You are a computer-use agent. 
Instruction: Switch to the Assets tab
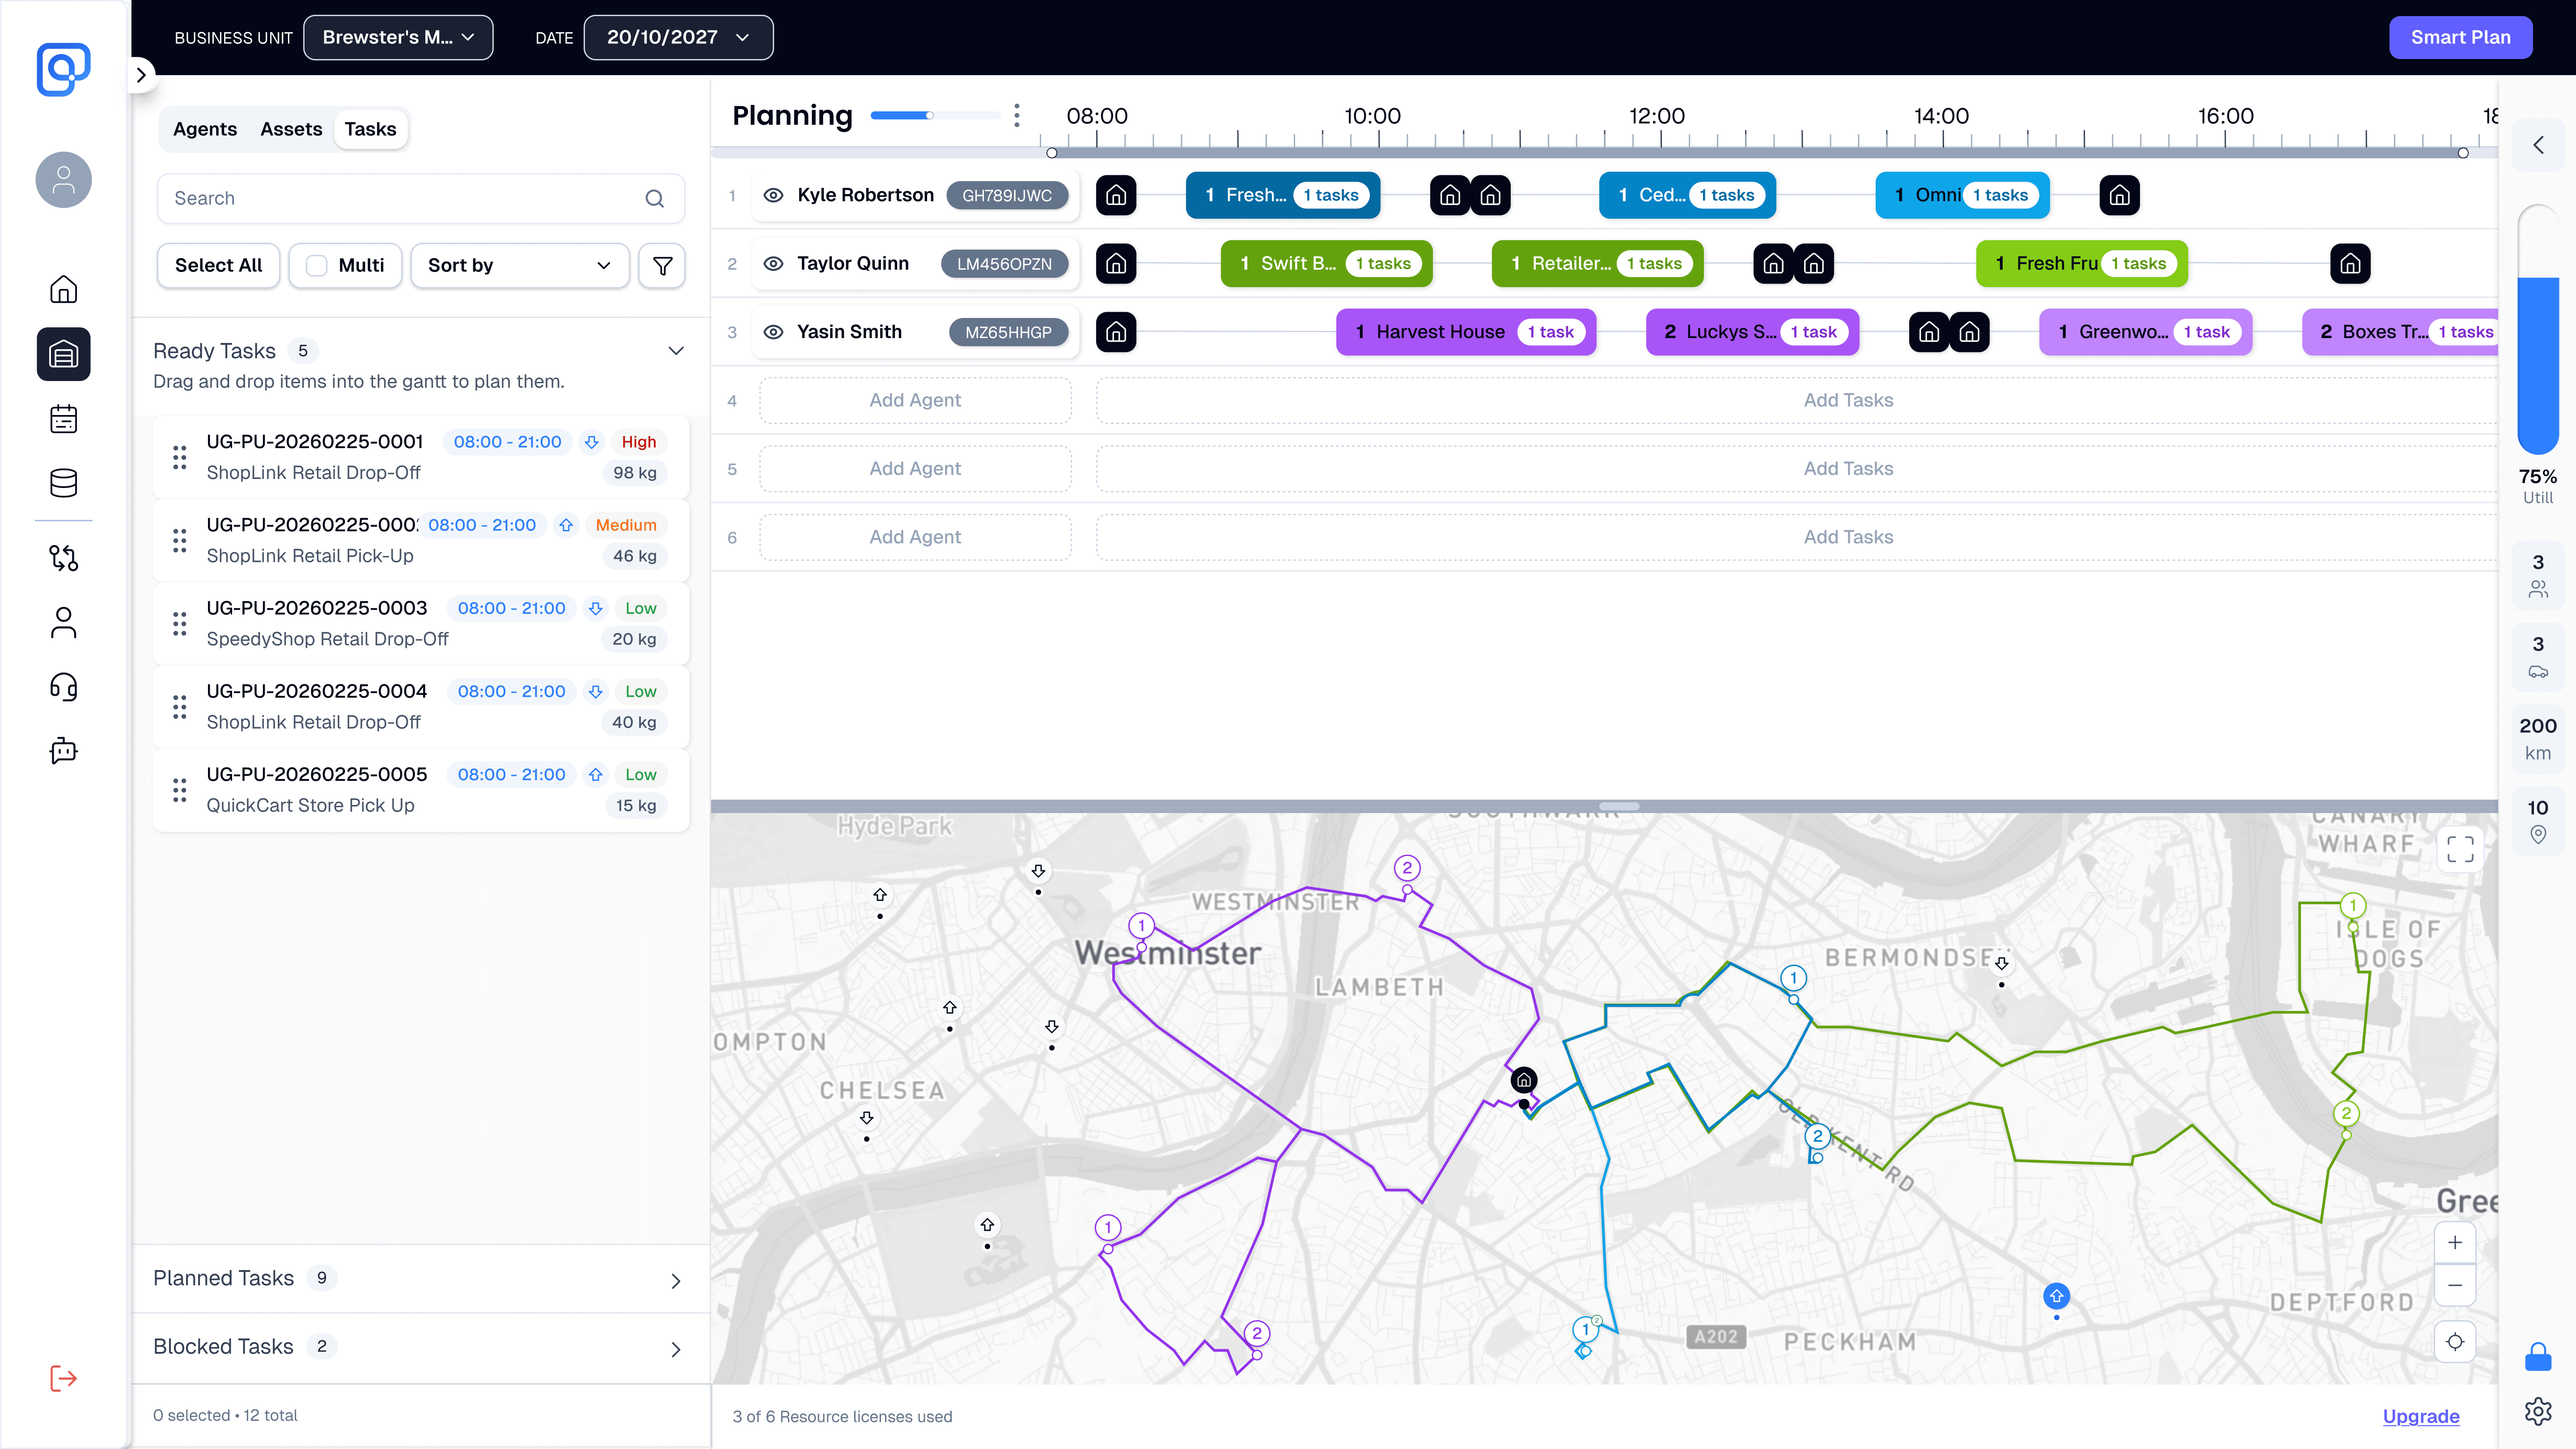pos(291,129)
